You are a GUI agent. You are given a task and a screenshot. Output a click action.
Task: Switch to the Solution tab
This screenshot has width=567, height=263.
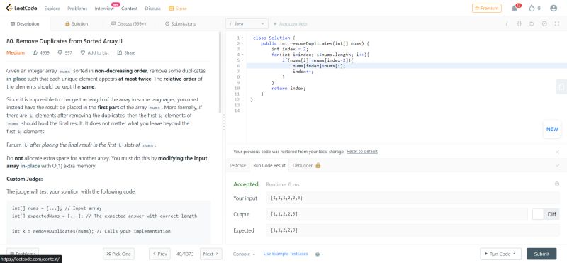77,24
